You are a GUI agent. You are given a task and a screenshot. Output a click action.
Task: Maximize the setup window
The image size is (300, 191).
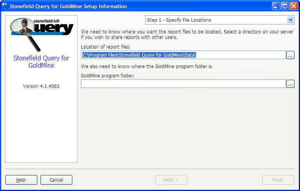(x=285, y=6)
